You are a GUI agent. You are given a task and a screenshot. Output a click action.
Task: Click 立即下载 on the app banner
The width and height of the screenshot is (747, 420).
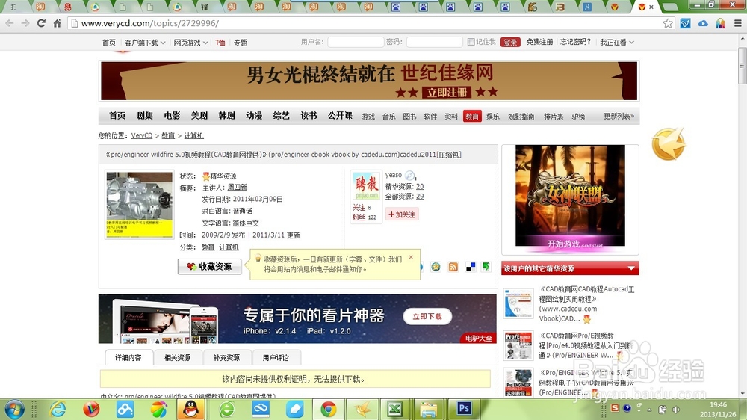pyautogui.click(x=427, y=317)
